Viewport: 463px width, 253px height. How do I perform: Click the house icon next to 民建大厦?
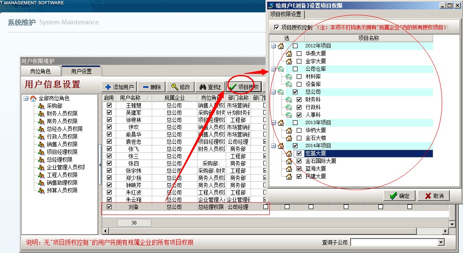289,176
